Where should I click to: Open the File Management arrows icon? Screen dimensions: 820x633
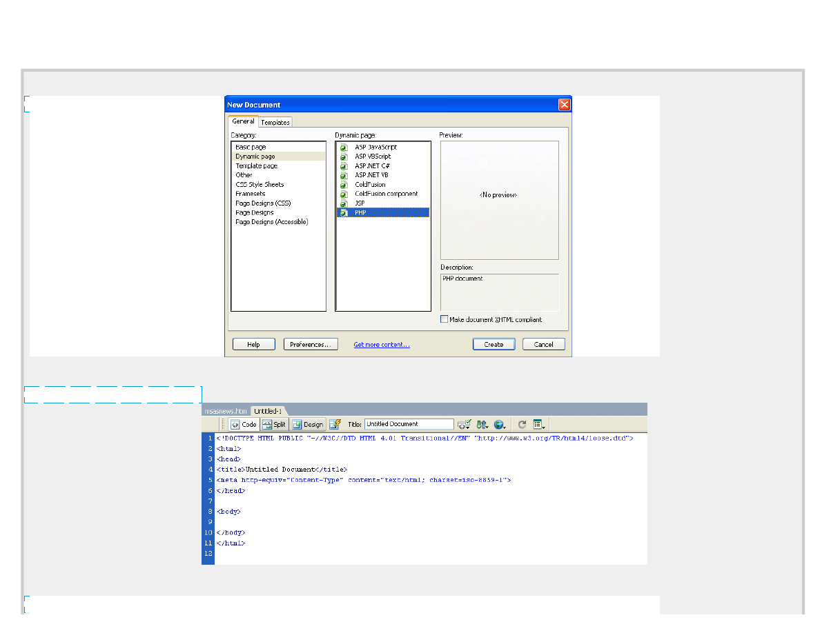click(482, 425)
